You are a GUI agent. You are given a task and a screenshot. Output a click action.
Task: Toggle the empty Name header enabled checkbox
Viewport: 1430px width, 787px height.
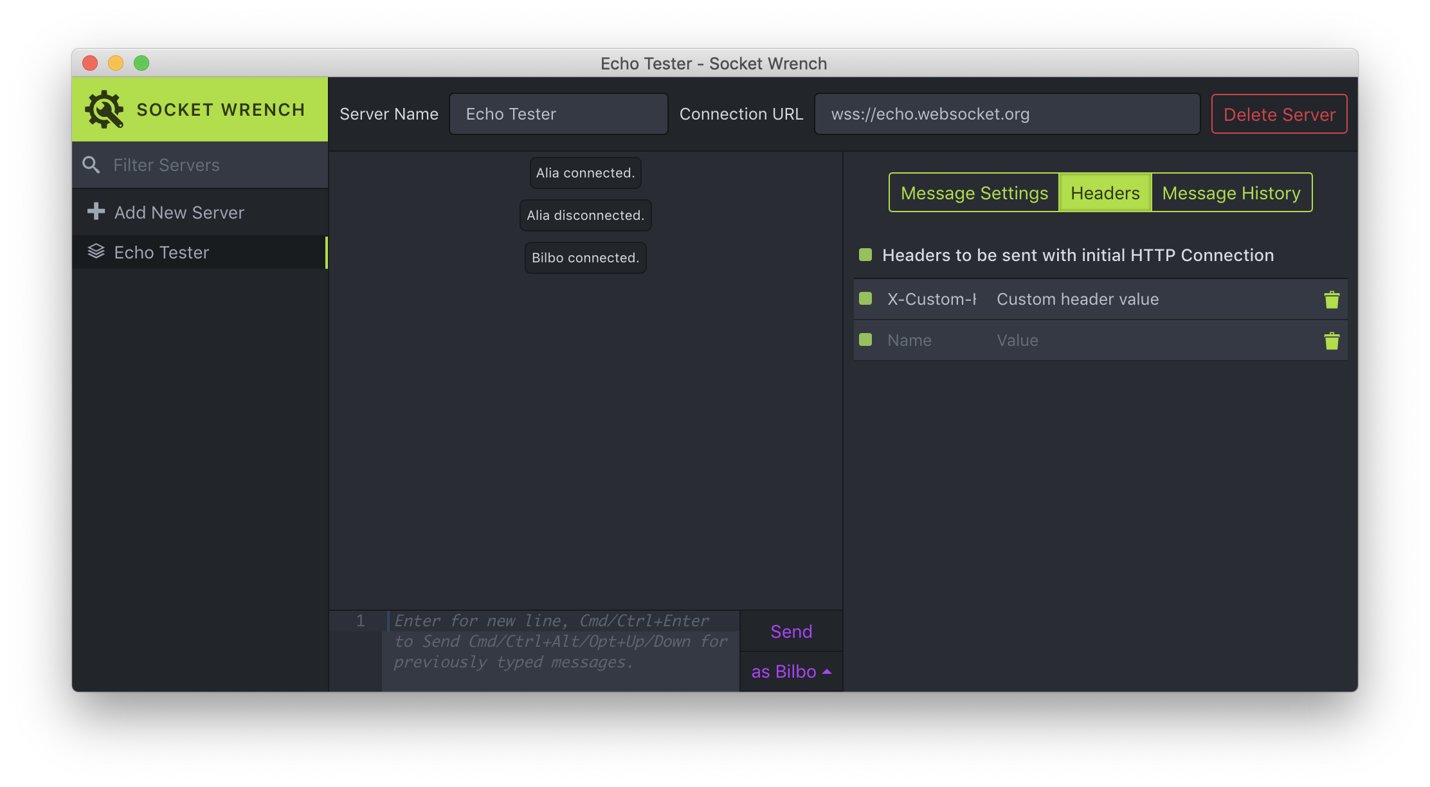866,340
